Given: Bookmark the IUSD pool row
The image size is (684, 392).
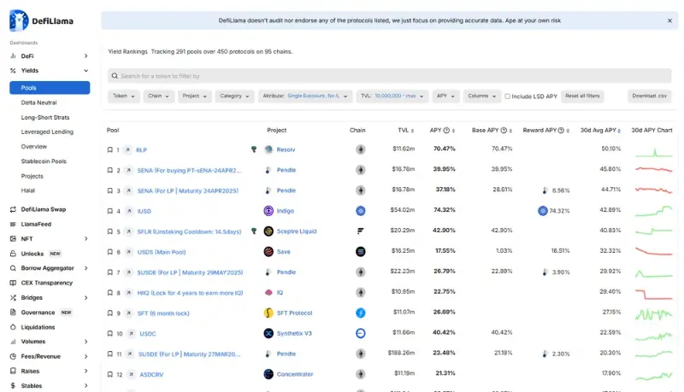Looking at the screenshot, I should tap(110, 211).
